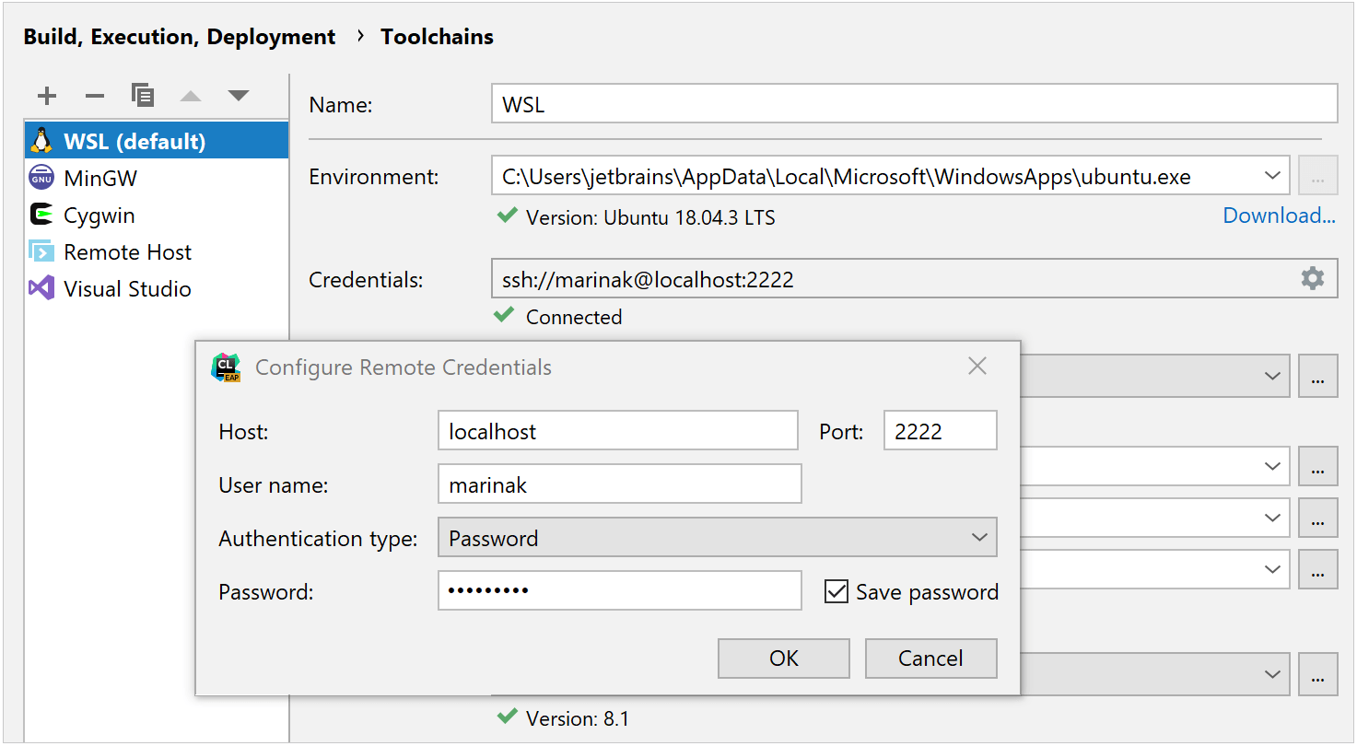1357x746 pixels.
Task: Select Visual Studio toolchain
Action: (x=157, y=288)
